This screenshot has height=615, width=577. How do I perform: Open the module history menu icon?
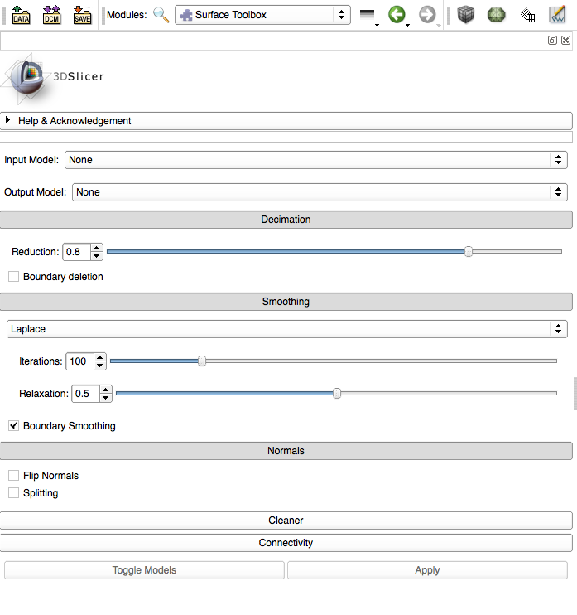pyautogui.click(x=368, y=15)
